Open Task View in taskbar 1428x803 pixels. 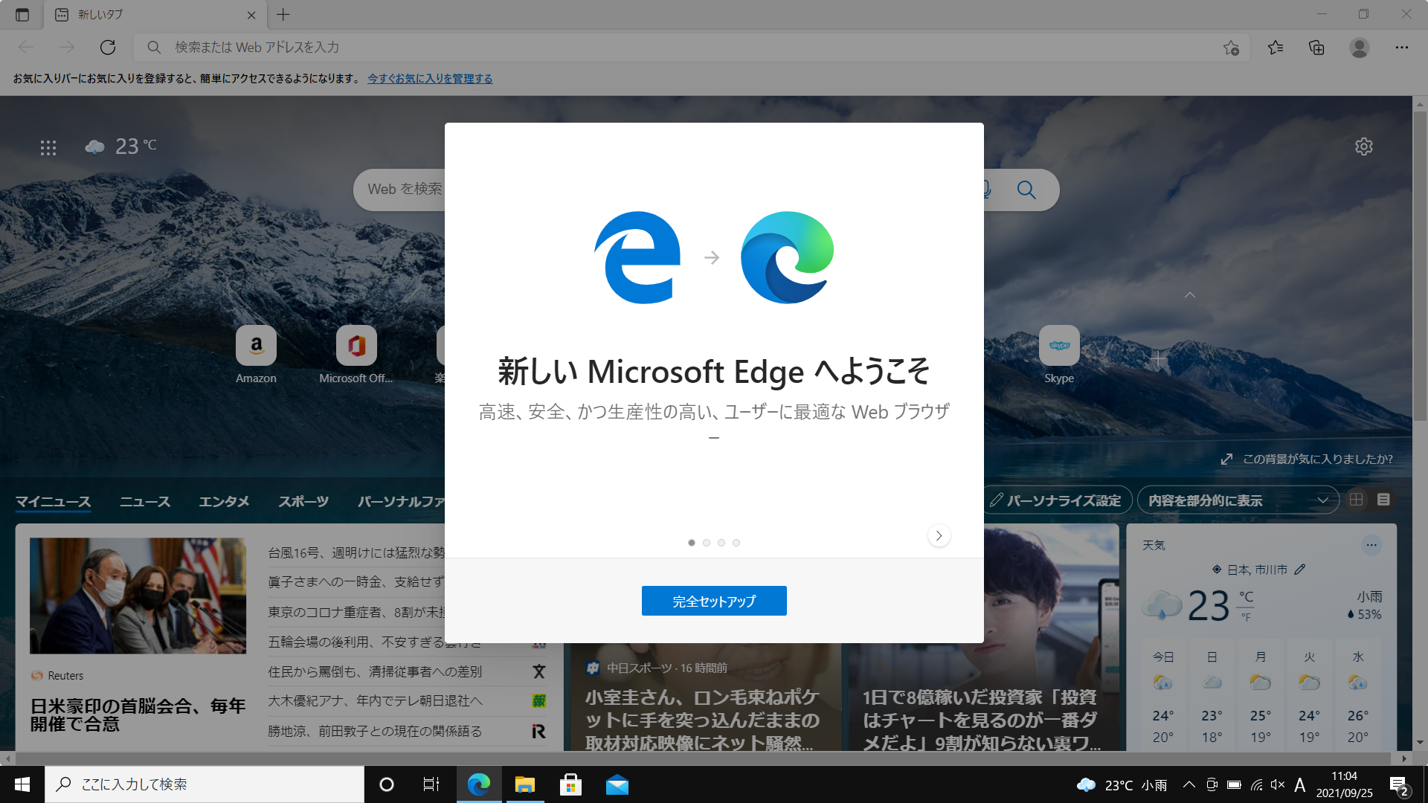tap(431, 784)
